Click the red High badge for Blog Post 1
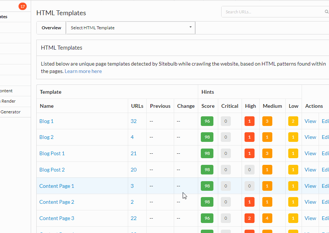Viewport: 329px width, 233px height. (249, 153)
